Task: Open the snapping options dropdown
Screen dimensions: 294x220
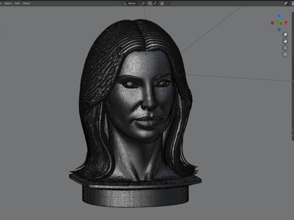Action: pos(155,4)
